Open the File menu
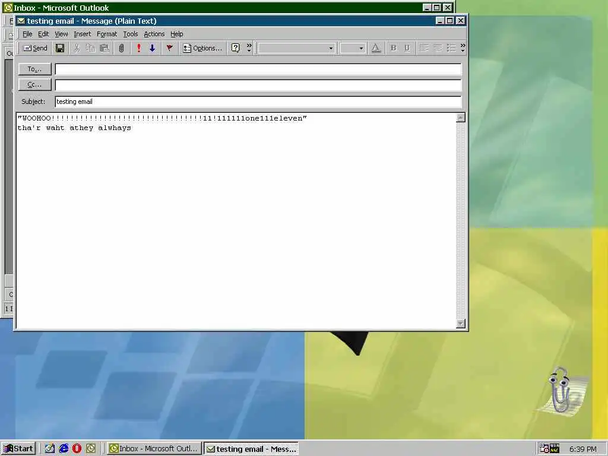608x456 pixels. pos(27,34)
